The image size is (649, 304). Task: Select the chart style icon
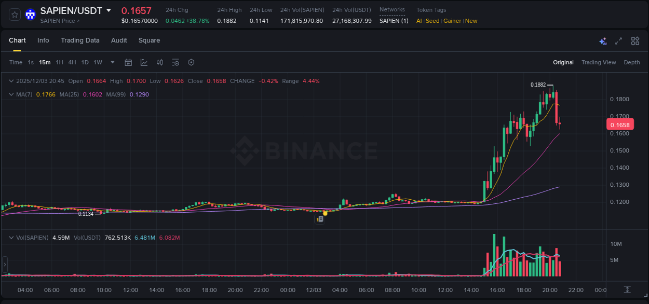[144, 62]
